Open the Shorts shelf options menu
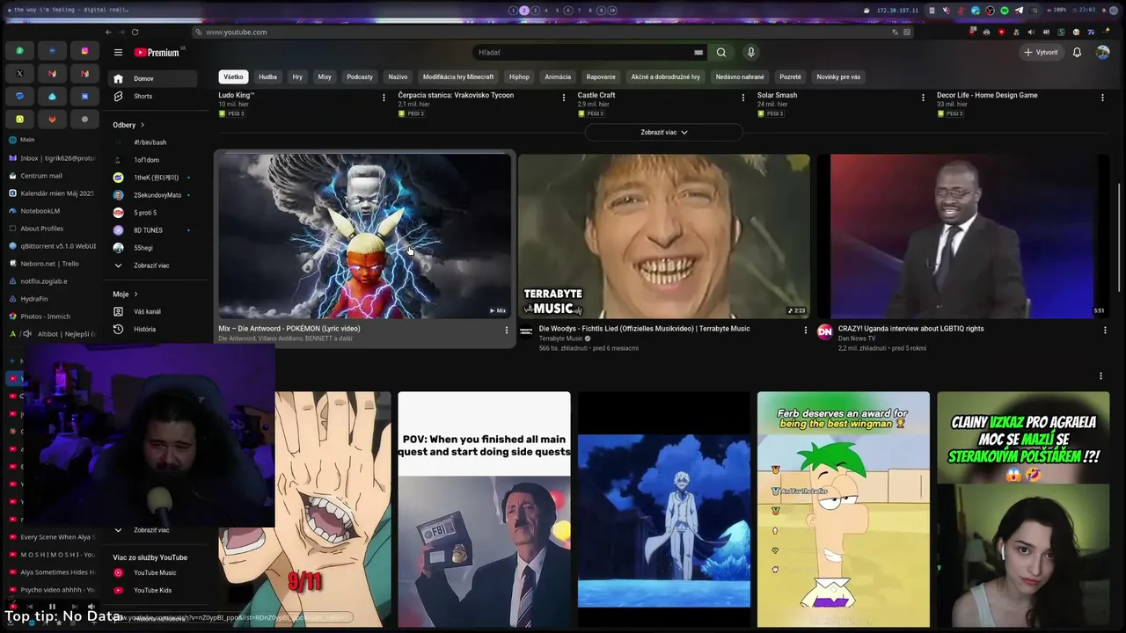 click(x=1100, y=376)
